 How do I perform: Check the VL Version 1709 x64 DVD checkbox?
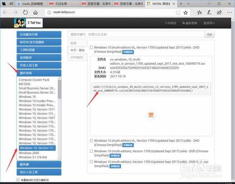pyautogui.click(x=91, y=47)
